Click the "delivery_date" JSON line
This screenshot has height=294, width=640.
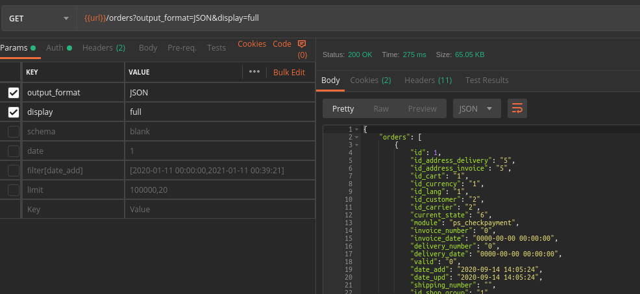[x=486, y=254]
